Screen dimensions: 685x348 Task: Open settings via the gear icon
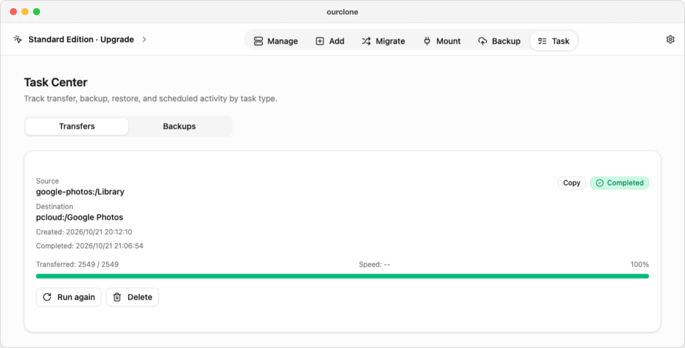(670, 39)
